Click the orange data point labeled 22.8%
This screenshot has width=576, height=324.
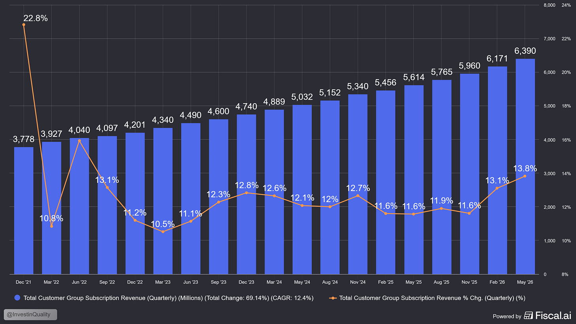24,25
